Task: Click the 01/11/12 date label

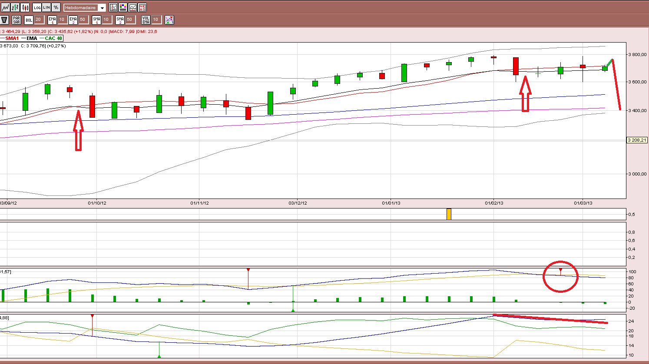Action: coord(200,203)
